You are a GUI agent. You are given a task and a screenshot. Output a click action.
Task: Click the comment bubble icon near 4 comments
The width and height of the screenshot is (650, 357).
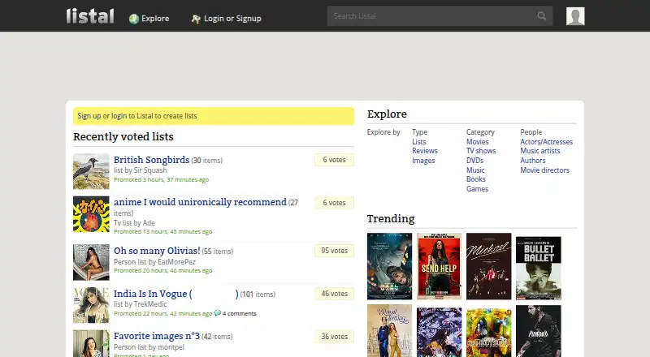pyautogui.click(x=217, y=313)
